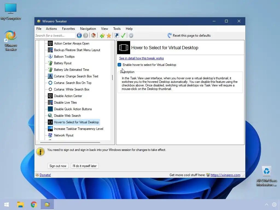Open the Donate! link
Viewport: 280px width, 210px height.
click(45, 175)
